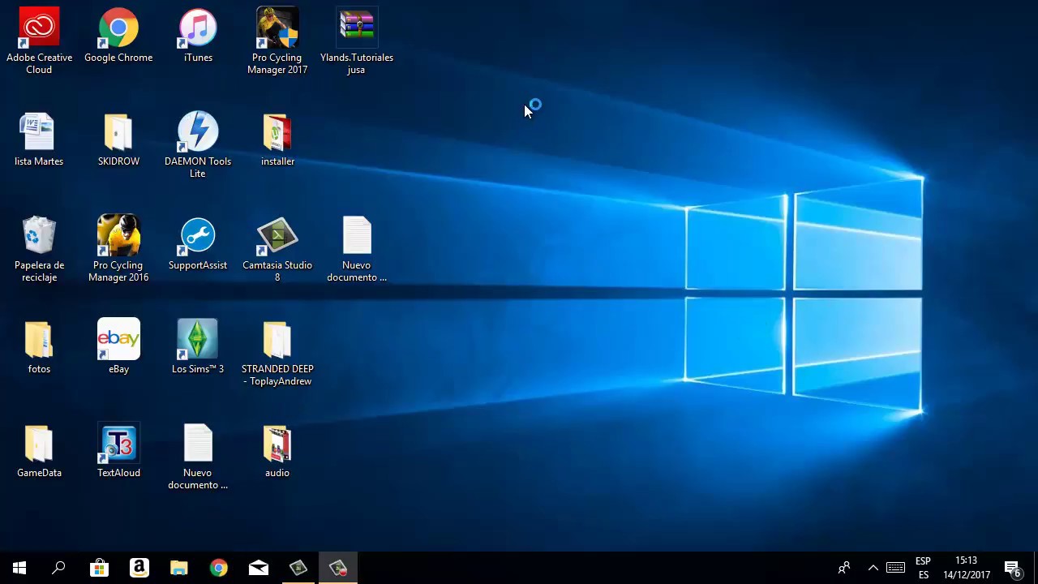
Task: Open File Explorer from taskbar
Action: coord(179,568)
